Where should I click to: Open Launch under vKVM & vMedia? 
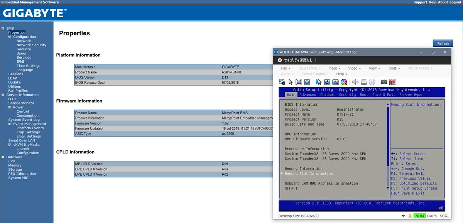[22, 149]
